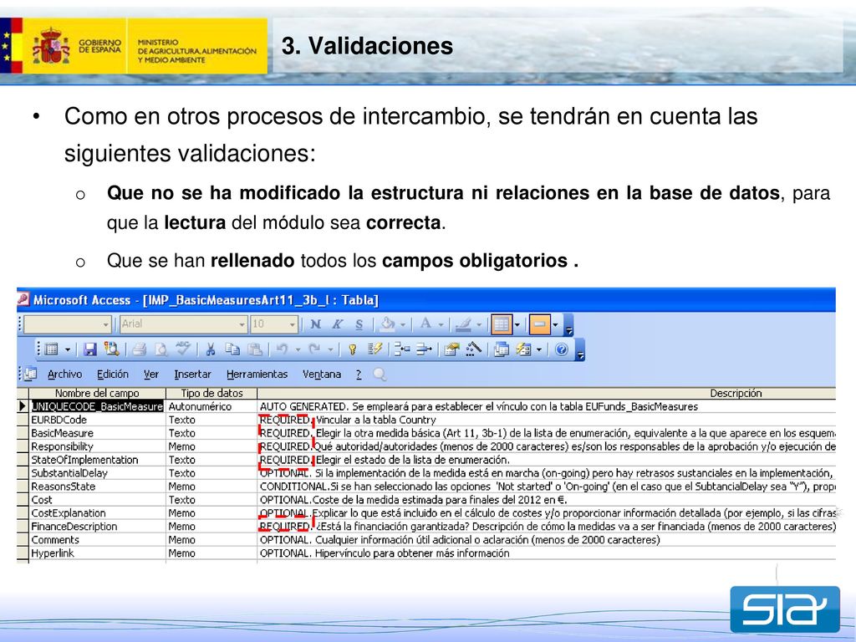Click the Save floppy disk icon
The width and height of the screenshot is (856, 642).
[90, 349]
